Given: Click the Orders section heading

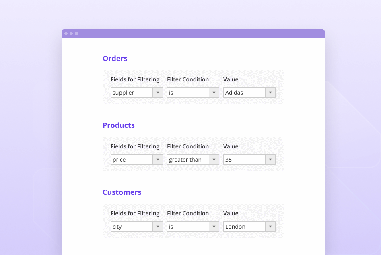Looking at the screenshot, I should (x=115, y=59).
